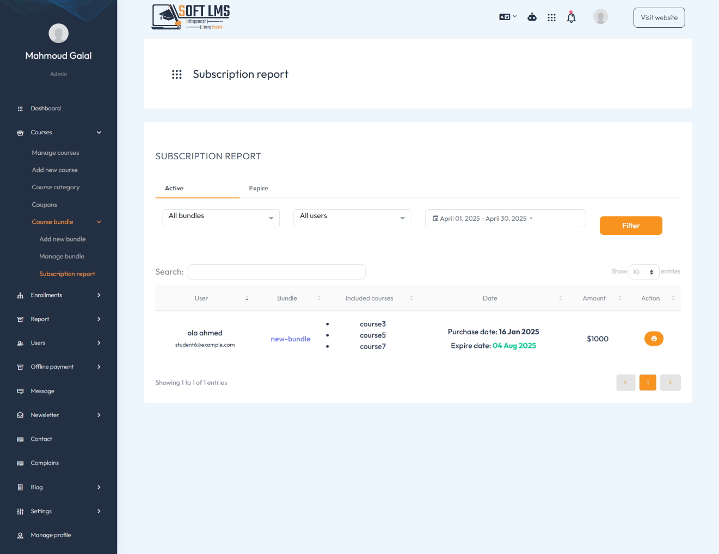Screen dimensions: 719x554
Task: Change the Show entries count selector
Action: click(644, 272)
